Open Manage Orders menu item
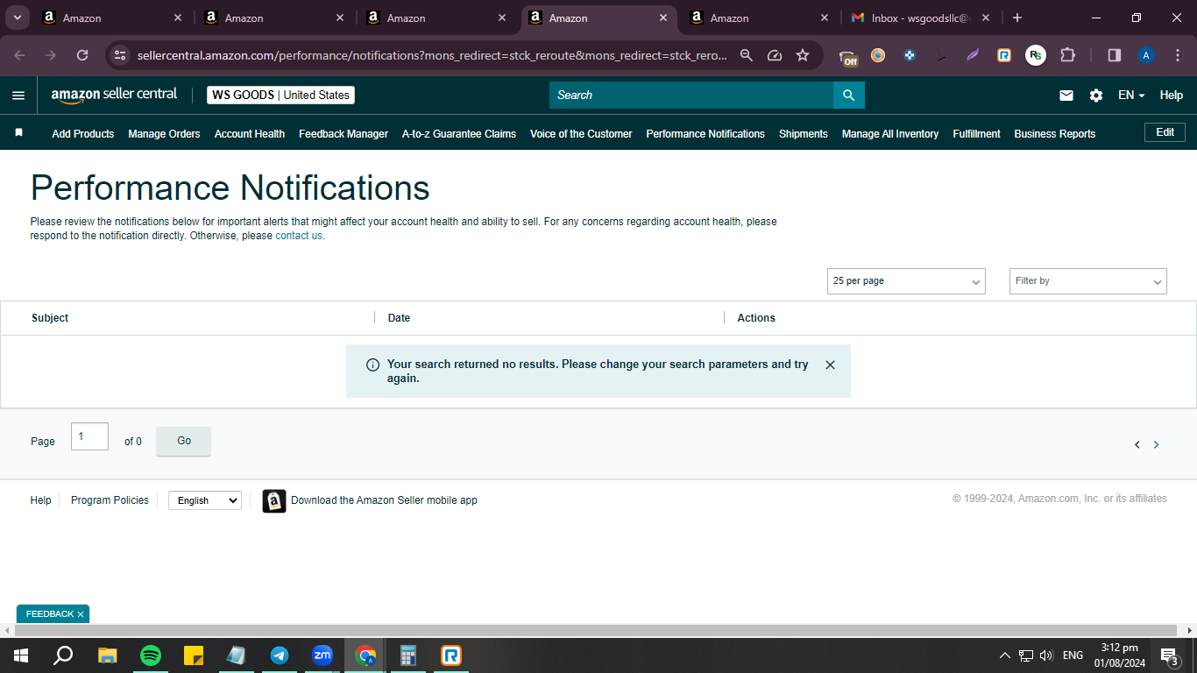This screenshot has width=1197, height=673. [x=164, y=134]
